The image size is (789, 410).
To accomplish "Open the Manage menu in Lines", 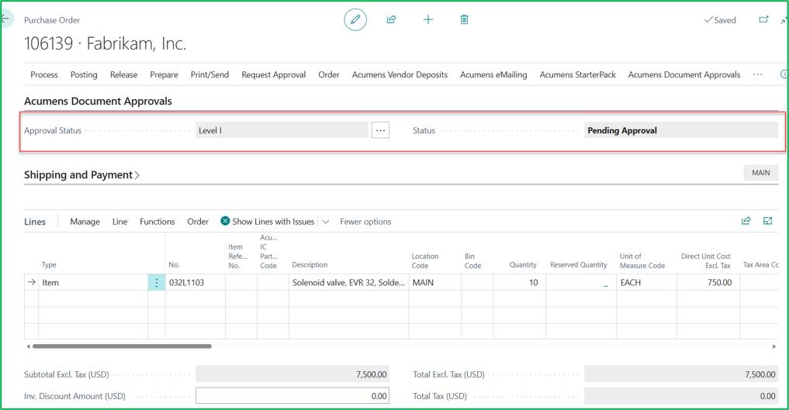I will tap(85, 222).
